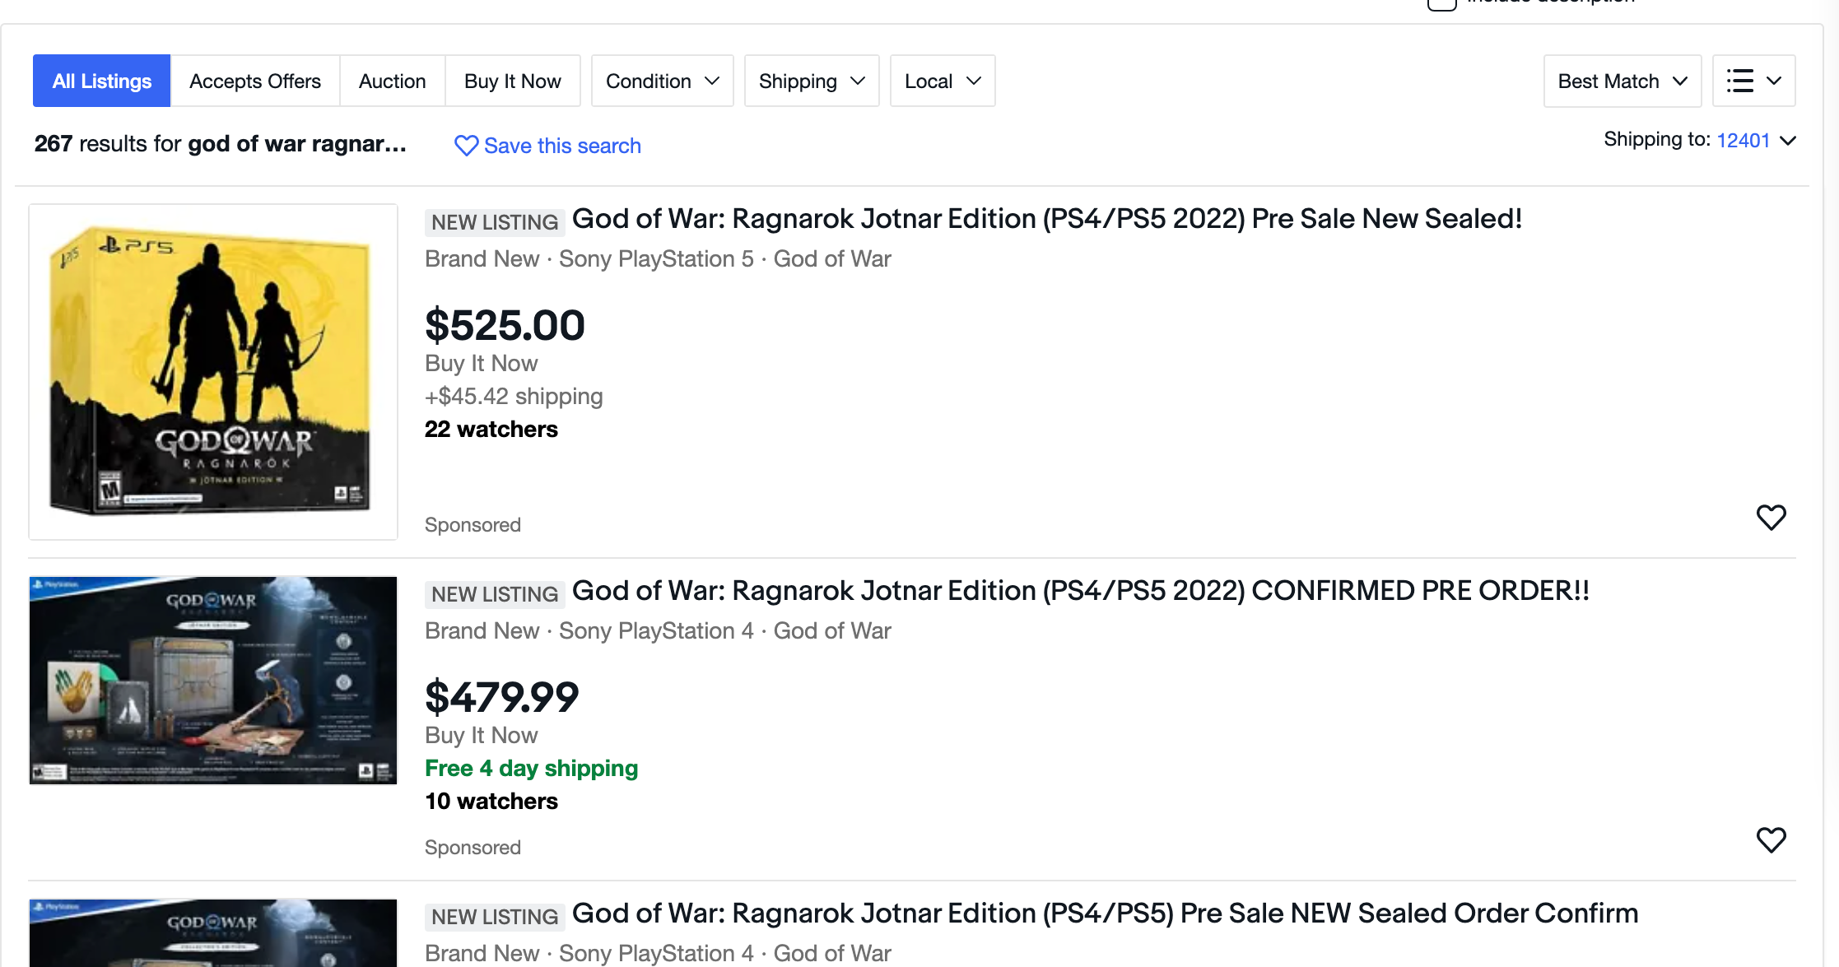Viewport: 1839px width, 967px height.
Task: Click the $479.99 price
Action: 502,697
